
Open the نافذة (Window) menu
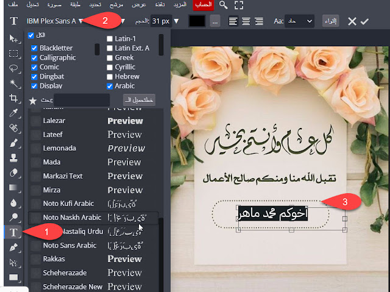[x=160, y=4]
